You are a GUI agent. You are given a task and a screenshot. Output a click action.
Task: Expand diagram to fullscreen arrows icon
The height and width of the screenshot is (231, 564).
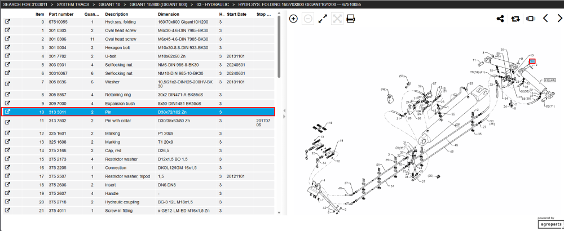pos(323,19)
